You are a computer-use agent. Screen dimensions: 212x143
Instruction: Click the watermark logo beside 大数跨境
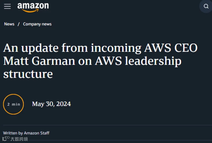click(6, 139)
